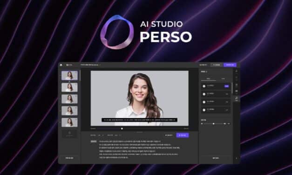Select the first underlined tab in the right panel
This screenshot has height=175, width=292.
click(x=209, y=79)
